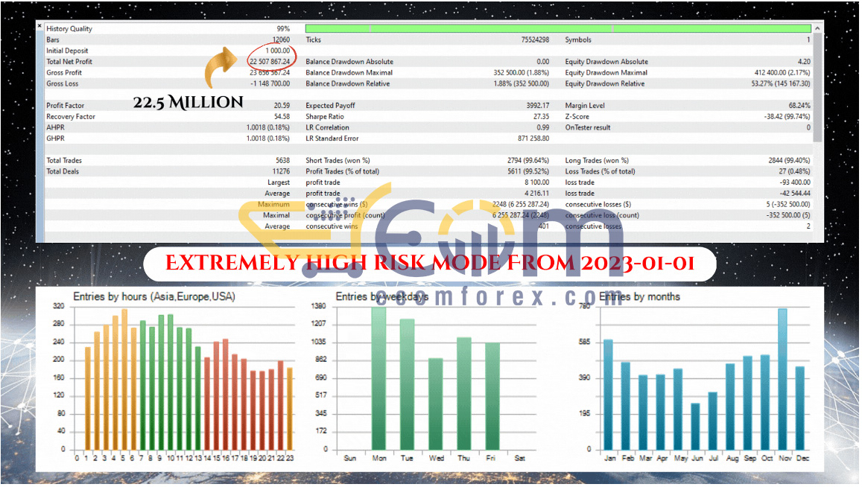This screenshot has width=862, height=487.
Task: Click the Short Trades (won %) value
Action: pos(528,161)
